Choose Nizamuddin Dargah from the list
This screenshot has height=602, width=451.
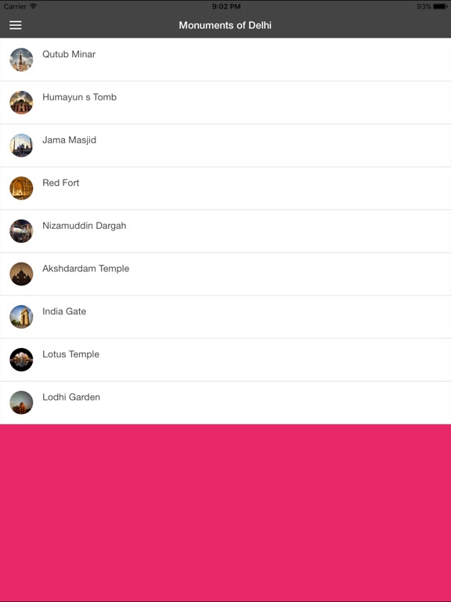(225, 231)
